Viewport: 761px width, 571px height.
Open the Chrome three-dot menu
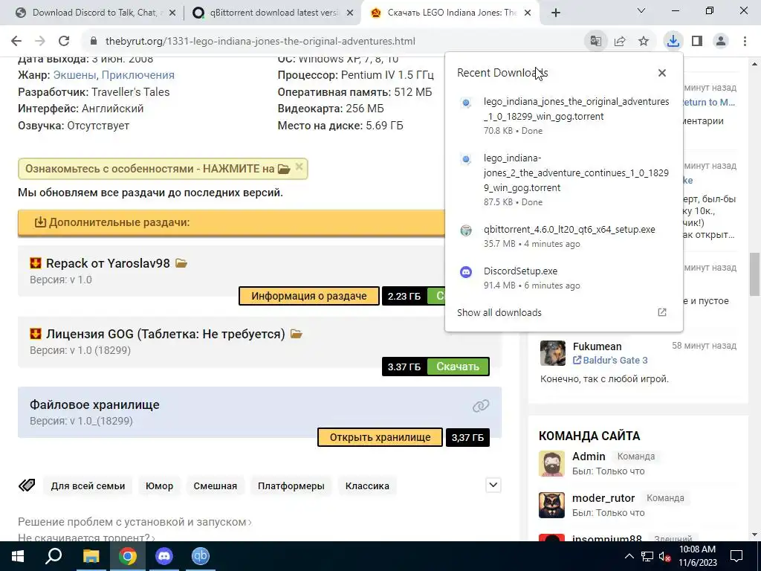tap(745, 42)
